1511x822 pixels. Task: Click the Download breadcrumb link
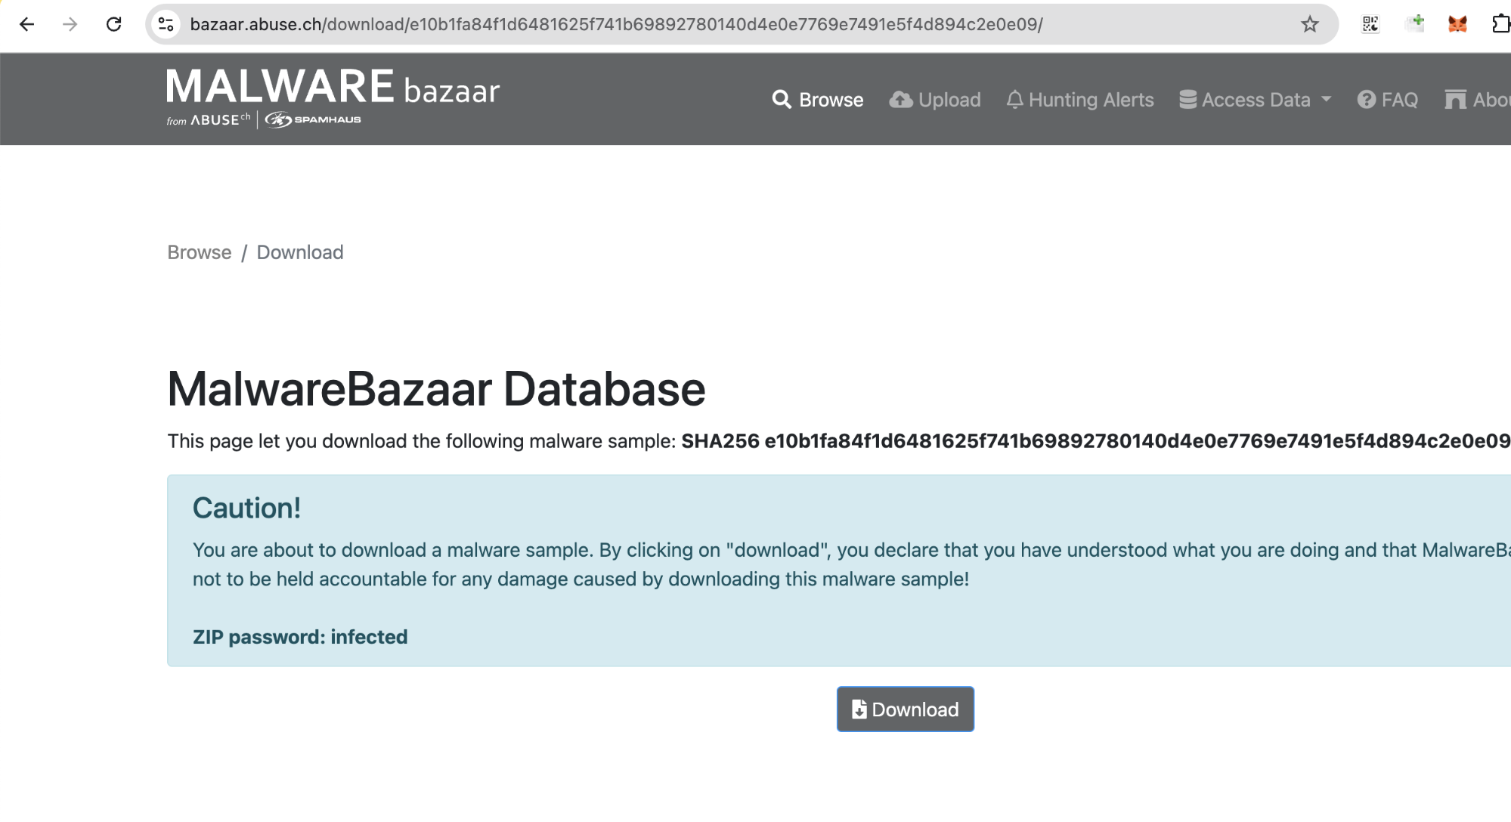pyautogui.click(x=300, y=252)
